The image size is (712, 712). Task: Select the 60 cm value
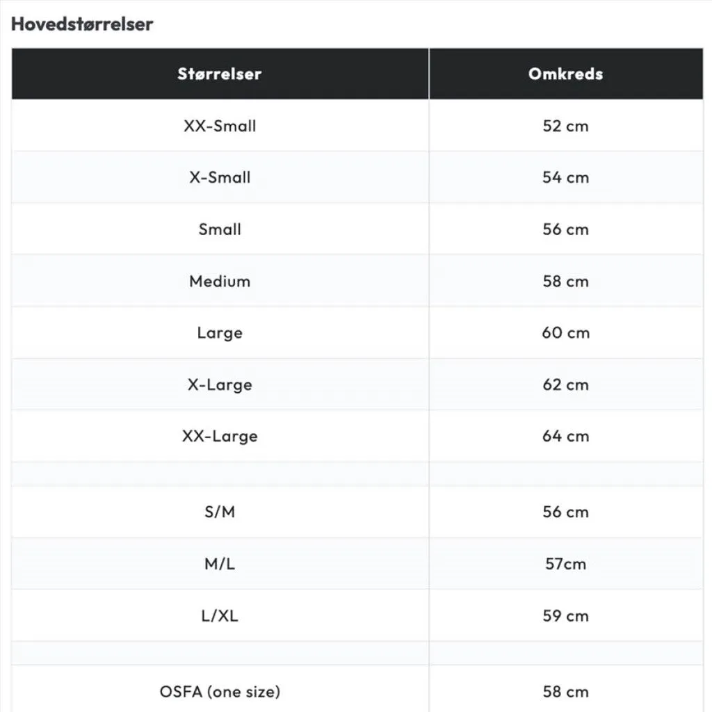tap(566, 333)
